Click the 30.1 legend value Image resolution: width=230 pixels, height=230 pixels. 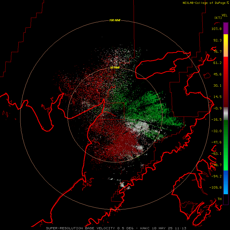pos(217,86)
